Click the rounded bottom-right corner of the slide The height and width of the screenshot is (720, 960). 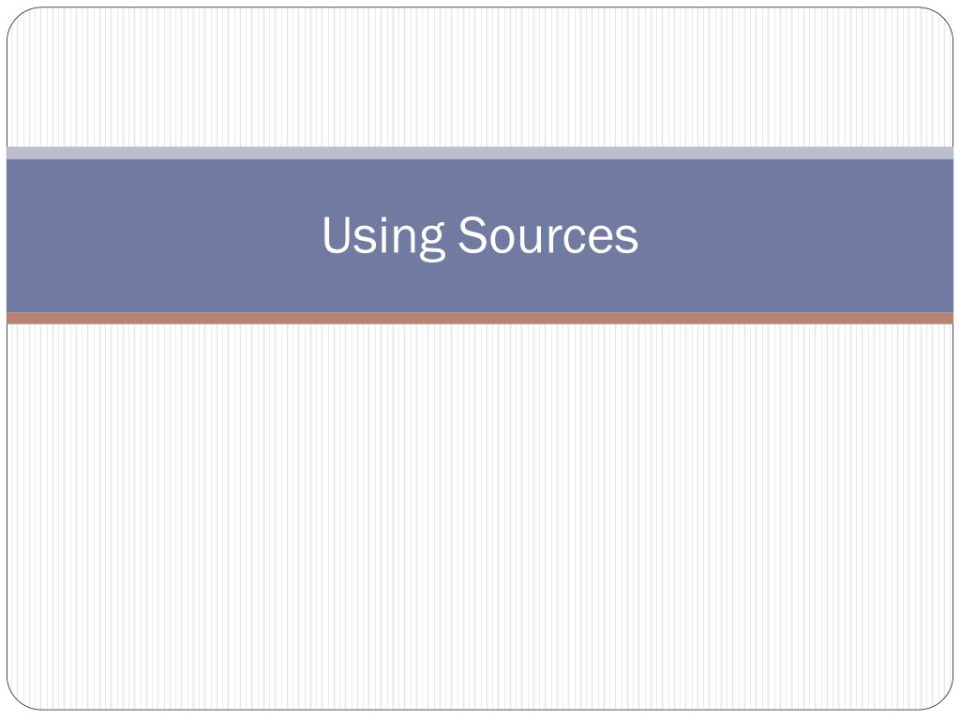click(943, 699)
